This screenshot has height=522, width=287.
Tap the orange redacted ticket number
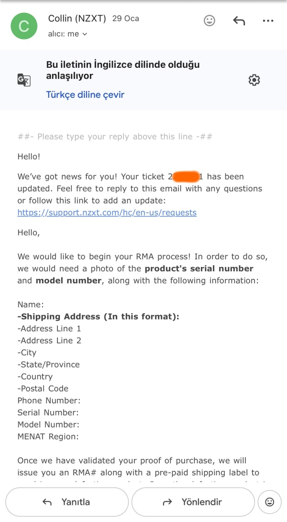pos(186,176)
